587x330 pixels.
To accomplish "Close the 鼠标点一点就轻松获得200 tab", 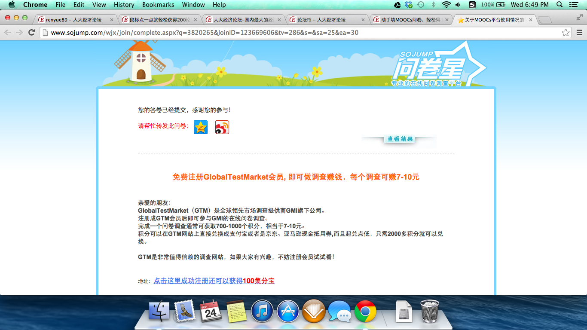I will (x=196, y=20).
